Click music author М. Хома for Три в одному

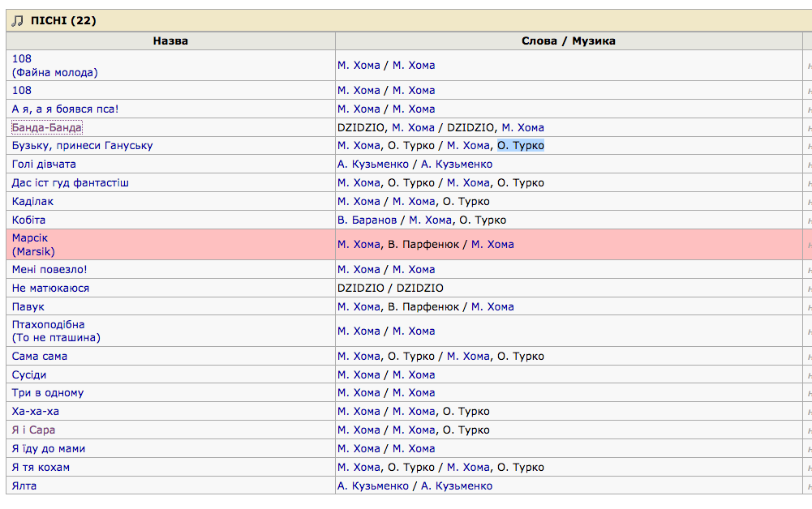(414, 393)
